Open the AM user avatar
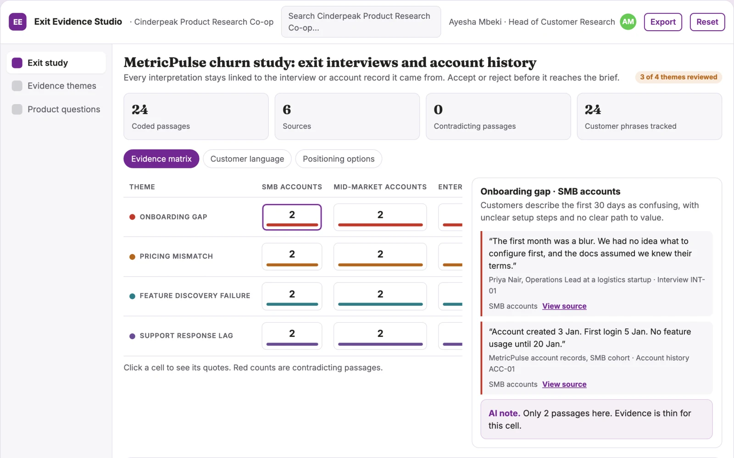 click(x=628, y=22)
